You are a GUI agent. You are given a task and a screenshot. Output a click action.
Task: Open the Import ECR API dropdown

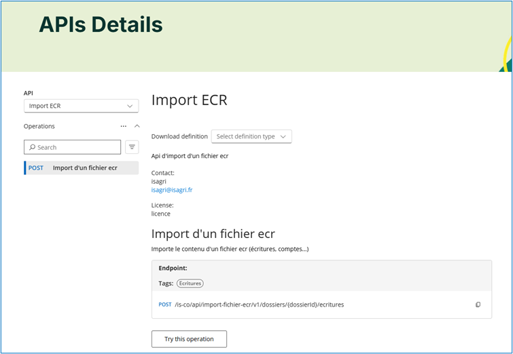coord(81,106)
